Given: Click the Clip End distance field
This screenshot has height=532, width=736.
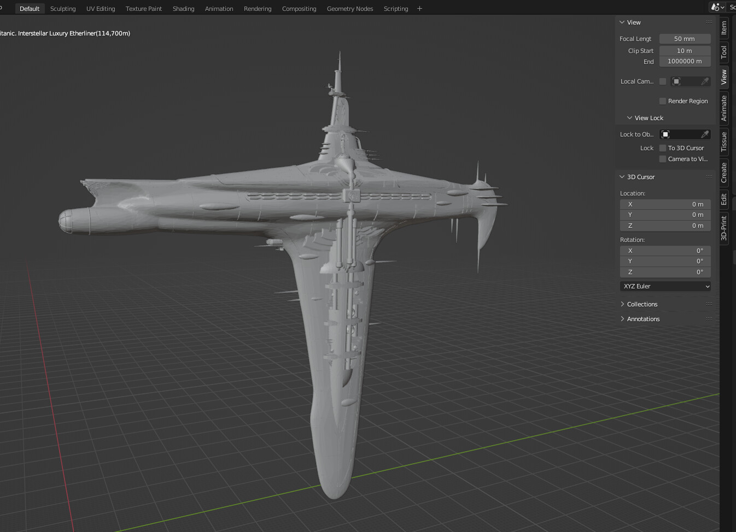Looking at the screenshot, I should 685,61.
